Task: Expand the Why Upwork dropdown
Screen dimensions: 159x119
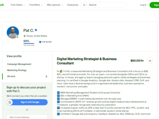Action: (x=55, y=5)
